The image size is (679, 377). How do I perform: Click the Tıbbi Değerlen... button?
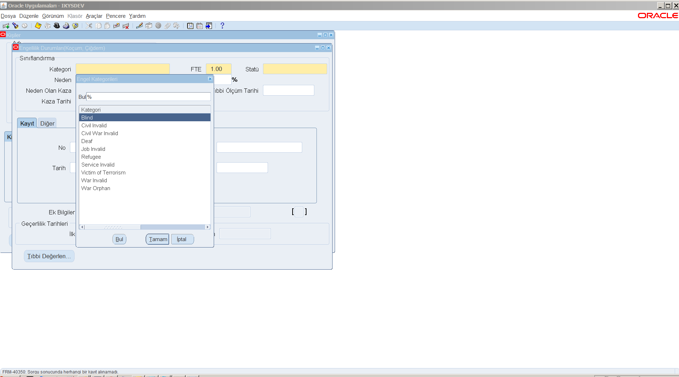click(49, 256)
